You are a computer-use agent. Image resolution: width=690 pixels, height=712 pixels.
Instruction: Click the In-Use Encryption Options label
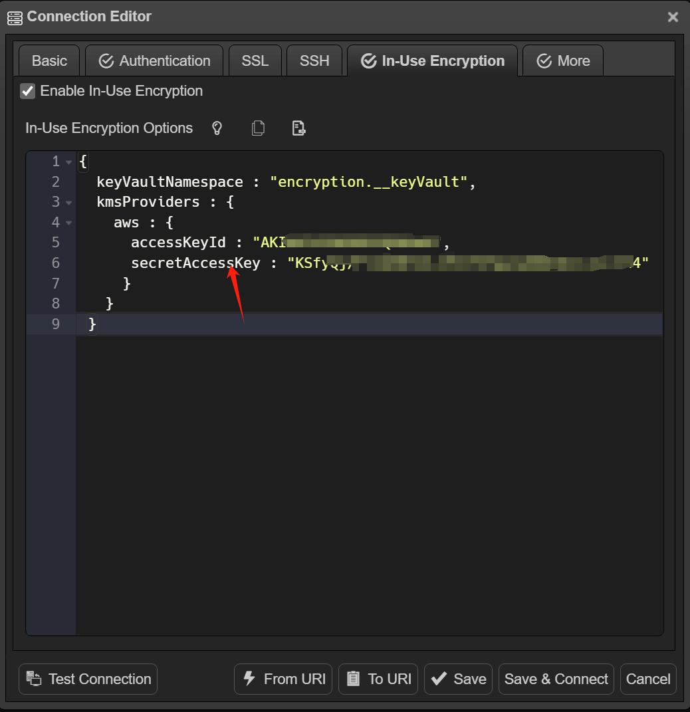[109, 128]
